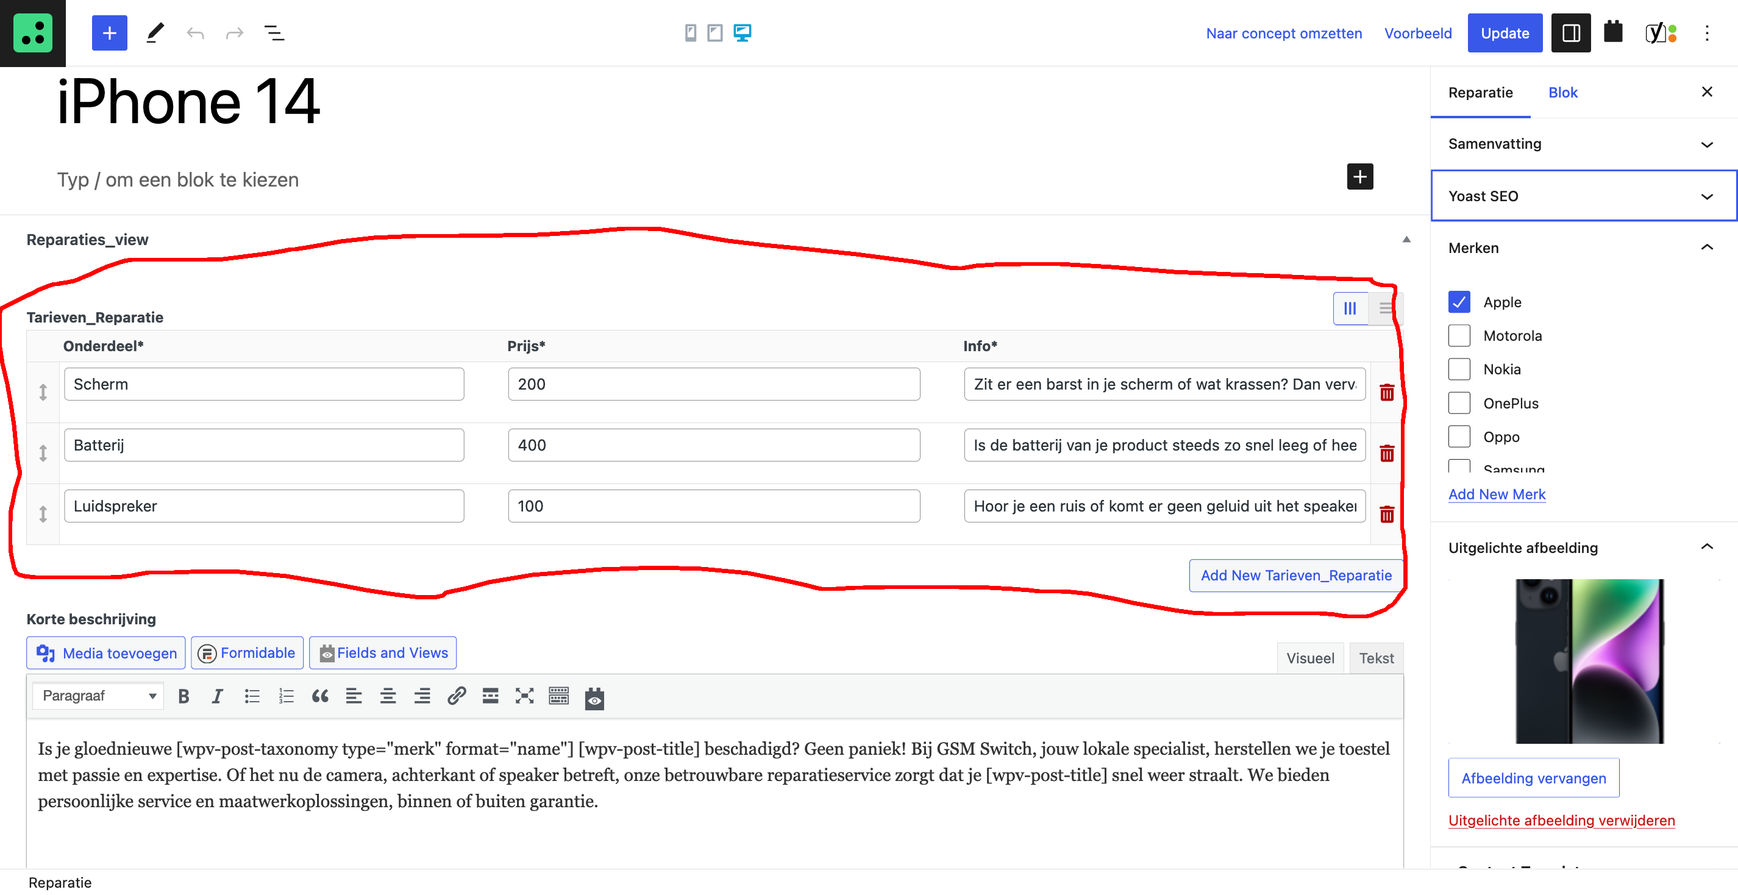1738x895 pixels.
Task: Click Uitgelichte afbeelding verwijderen link
Action: click(1561, 820)
